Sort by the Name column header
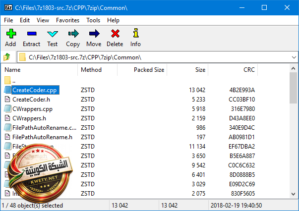The height and width of the screenshot is (211, 299). coord(12,70)
